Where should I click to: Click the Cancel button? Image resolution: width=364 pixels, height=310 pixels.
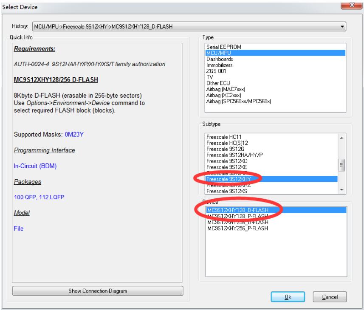pyautogui.click(x=330, y=297)
